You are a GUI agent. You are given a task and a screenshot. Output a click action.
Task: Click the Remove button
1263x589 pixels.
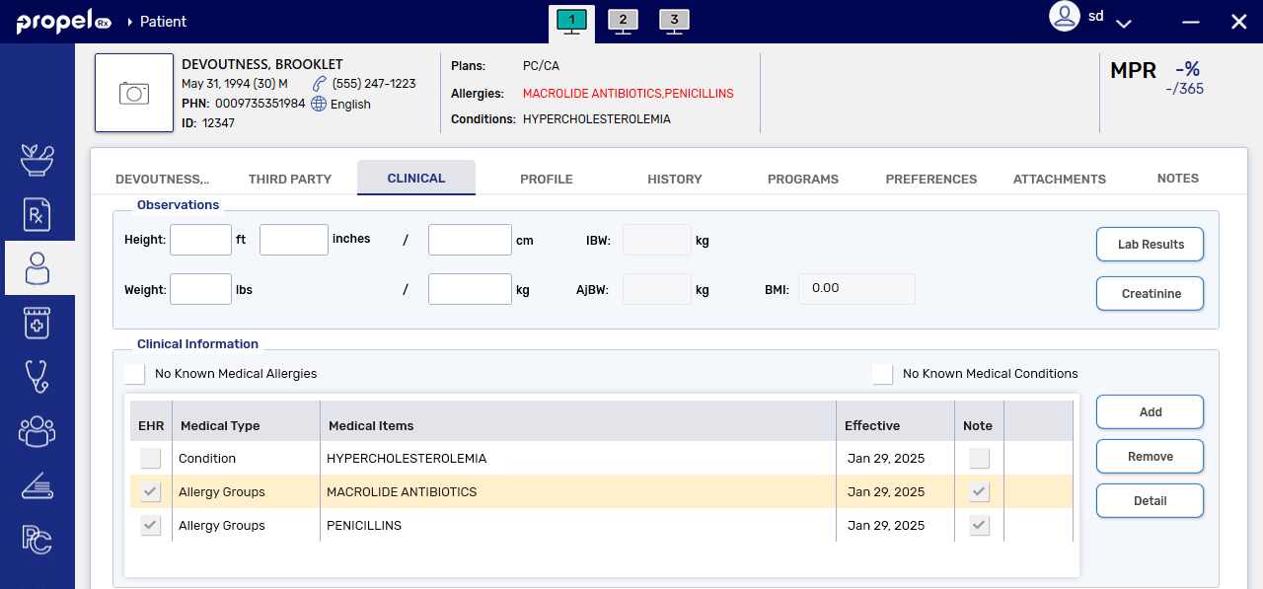[x=1150, y=457]
